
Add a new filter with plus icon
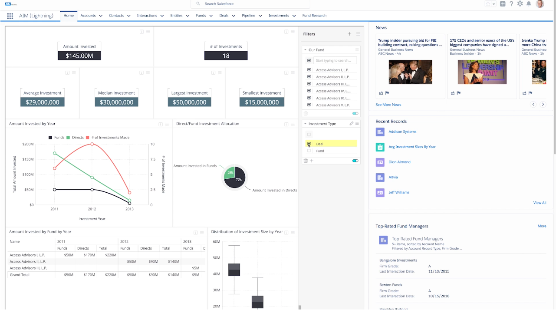(349, 34)
